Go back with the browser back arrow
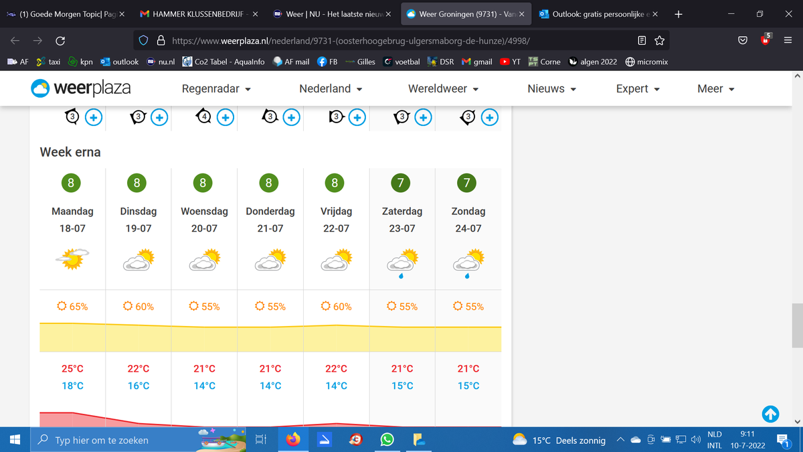Image resolution: width=803 pixels, height=452 pixels. tap(15, 41)
